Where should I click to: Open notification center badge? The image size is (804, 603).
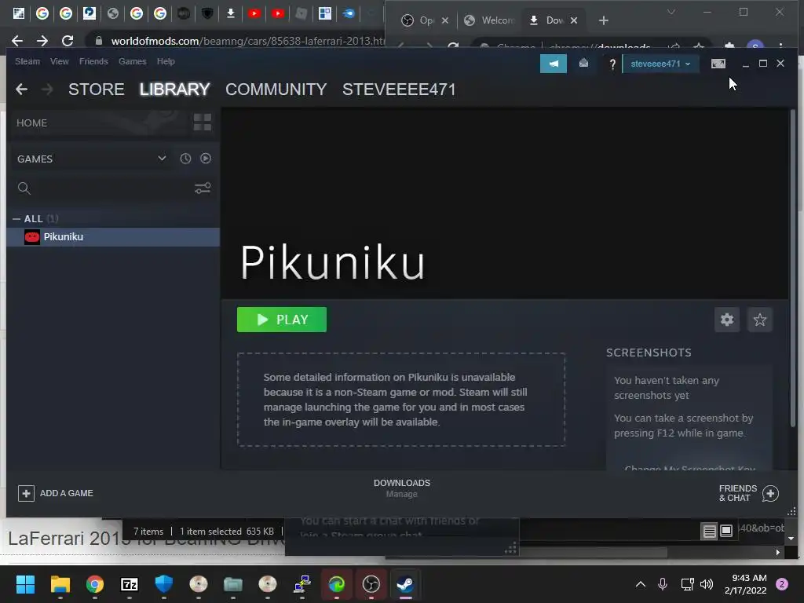[782, 584]
